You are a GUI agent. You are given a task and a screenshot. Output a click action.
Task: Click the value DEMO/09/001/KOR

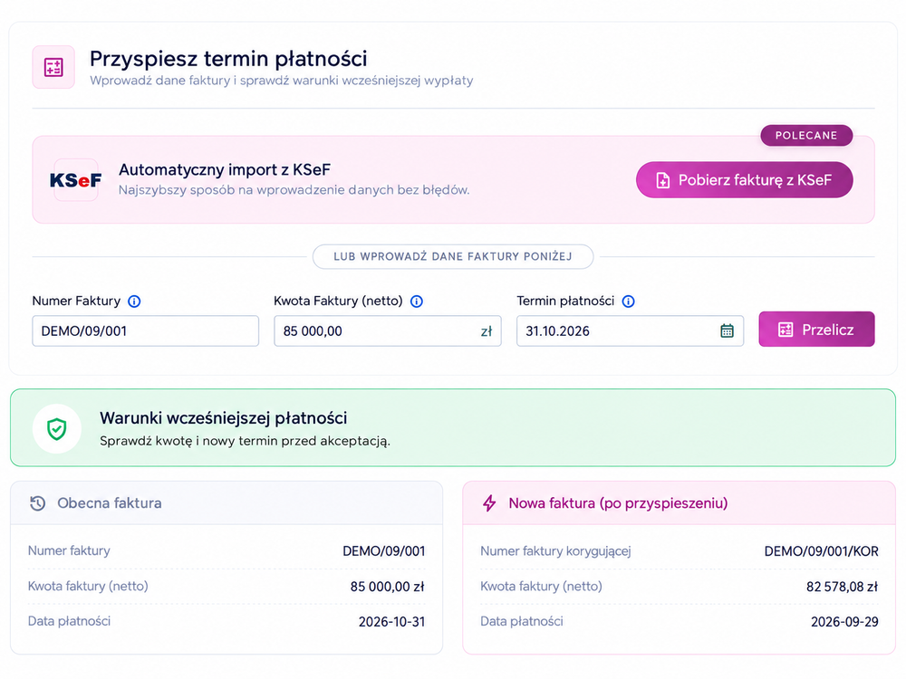(x=821, y=551)
